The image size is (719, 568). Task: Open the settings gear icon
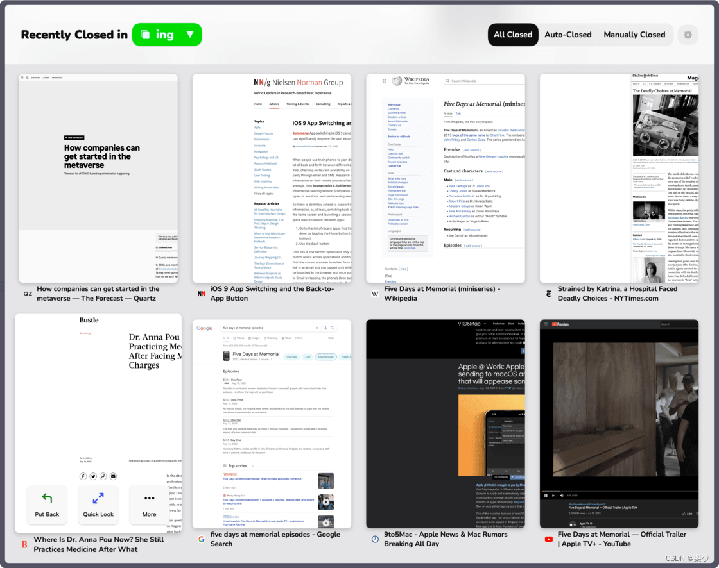(x=688, y=35)
